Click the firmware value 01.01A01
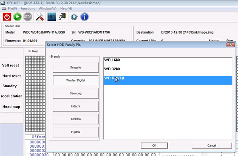The width and height of the screenshot is (238, 156). [30, 41]
